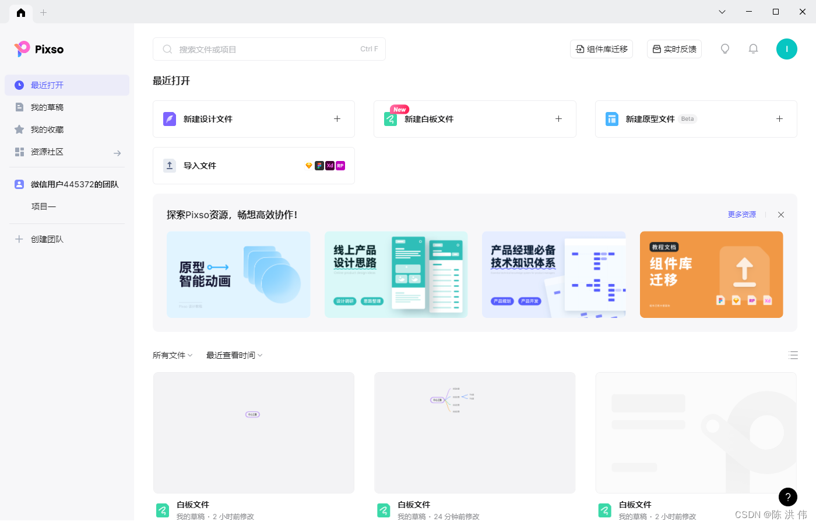Open 产品经理必备技术知识体系 card
The image size is (816, 525).
[x=554, y=275]
